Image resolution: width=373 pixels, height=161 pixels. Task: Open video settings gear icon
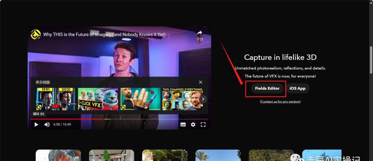193,124
